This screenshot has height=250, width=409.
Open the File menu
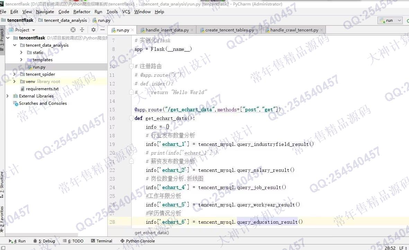click(x=3, y=12)
